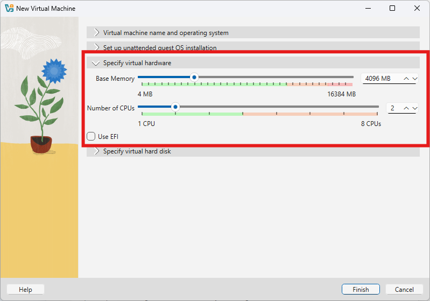Close the New Virtual Machine window

tap(417, 8)
